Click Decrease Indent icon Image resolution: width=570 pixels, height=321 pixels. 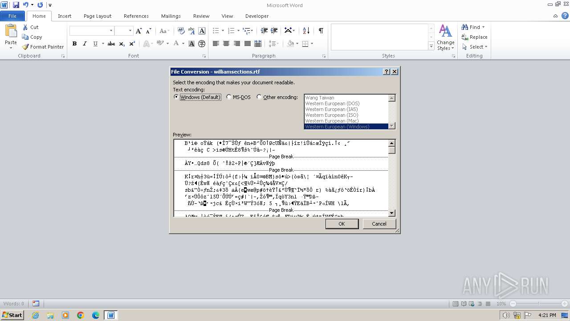click(x=264, y=31)
